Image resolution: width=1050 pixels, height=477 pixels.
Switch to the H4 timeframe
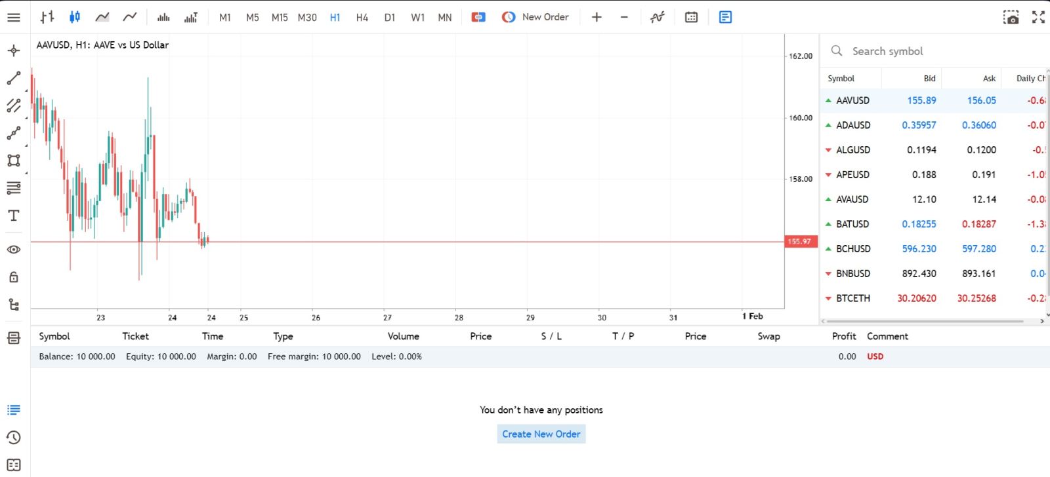pos(362,18)
